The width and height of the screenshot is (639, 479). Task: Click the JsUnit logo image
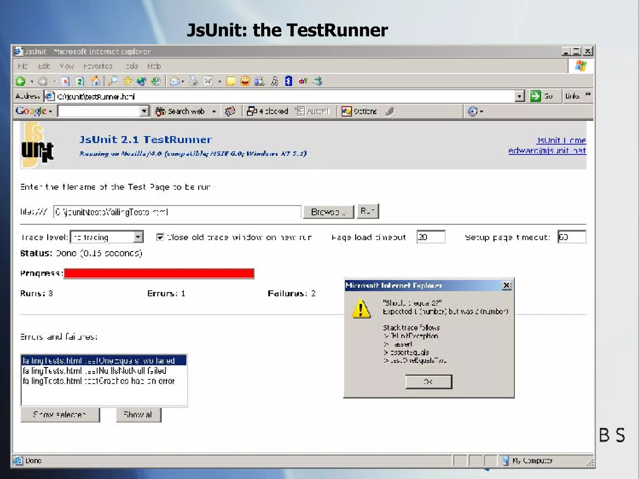tap(37, 145)
